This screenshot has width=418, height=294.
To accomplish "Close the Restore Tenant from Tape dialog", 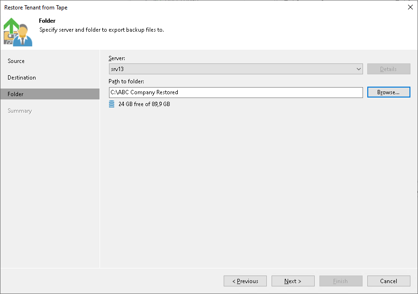I will [x=410, y=7].
